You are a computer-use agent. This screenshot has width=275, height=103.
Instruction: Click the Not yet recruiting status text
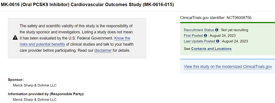[235, 30]
